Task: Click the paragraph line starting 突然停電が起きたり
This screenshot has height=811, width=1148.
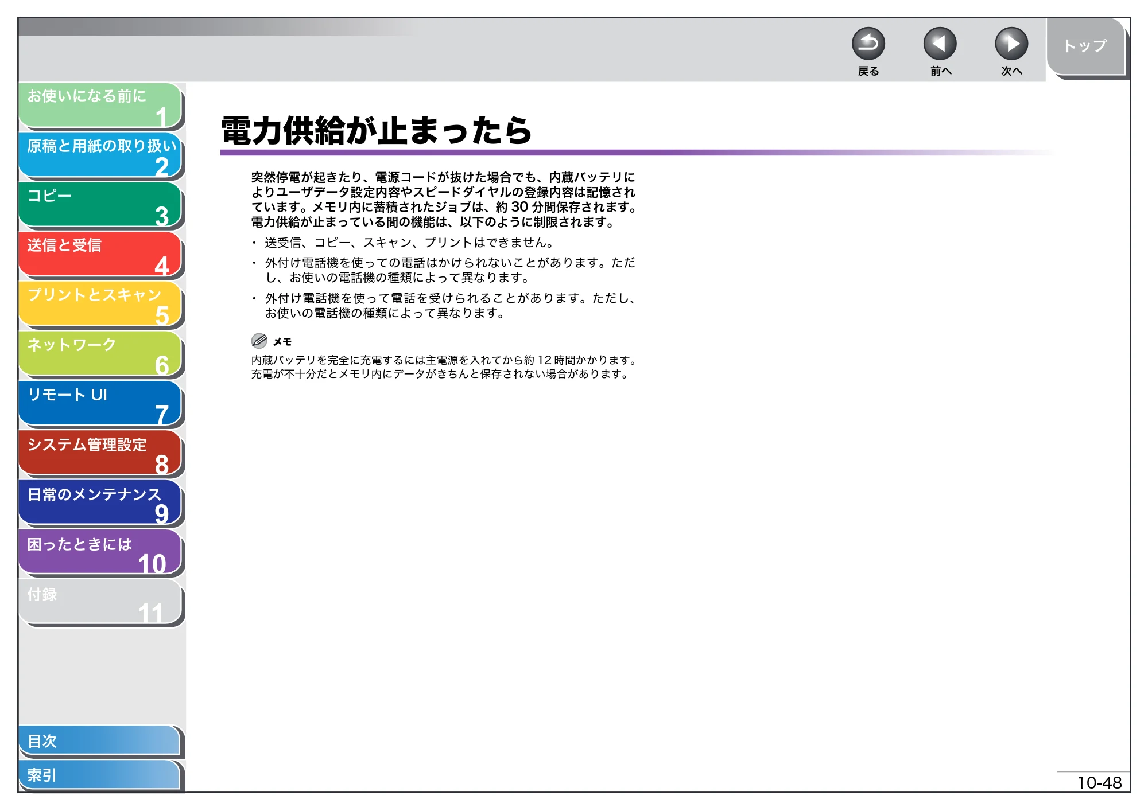Action: pos(443,177)
